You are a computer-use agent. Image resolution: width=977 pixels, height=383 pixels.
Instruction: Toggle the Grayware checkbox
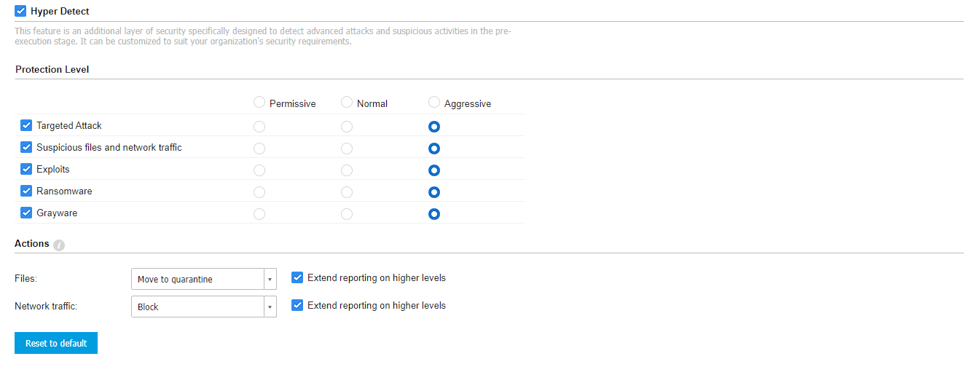[26, 213]
